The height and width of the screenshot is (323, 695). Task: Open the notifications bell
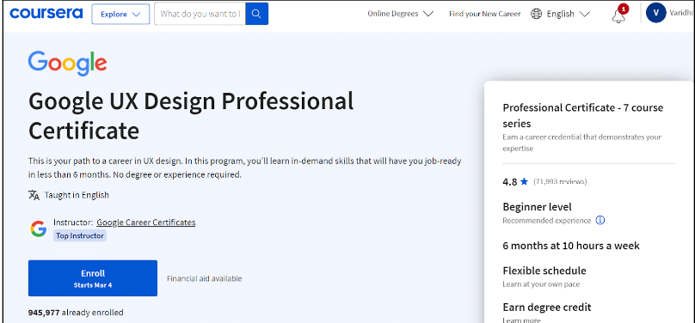(x=618, y=15)
